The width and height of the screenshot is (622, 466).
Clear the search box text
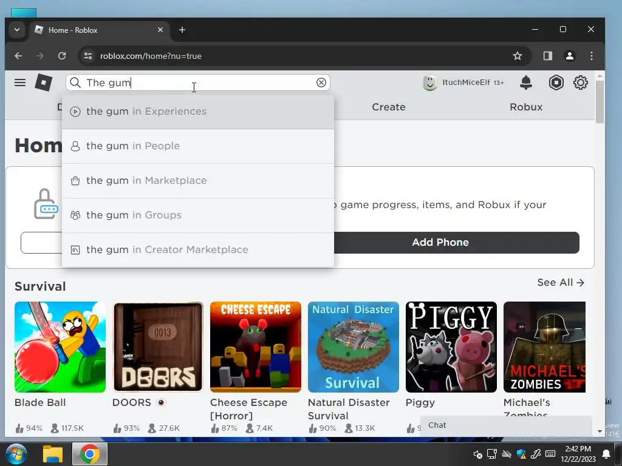coord(321,83)
